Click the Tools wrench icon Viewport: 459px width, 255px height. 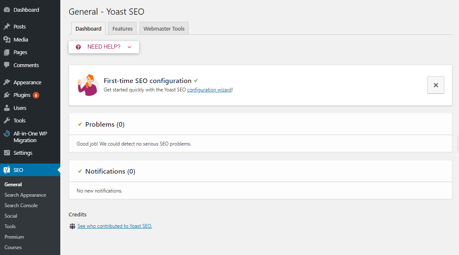tap(7, 120)
